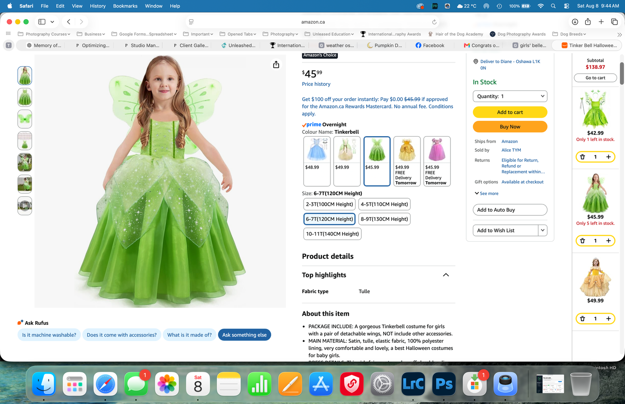Toggle the Safari sidebar button
This screenshot has width=625, height=404.
point(42,22)
